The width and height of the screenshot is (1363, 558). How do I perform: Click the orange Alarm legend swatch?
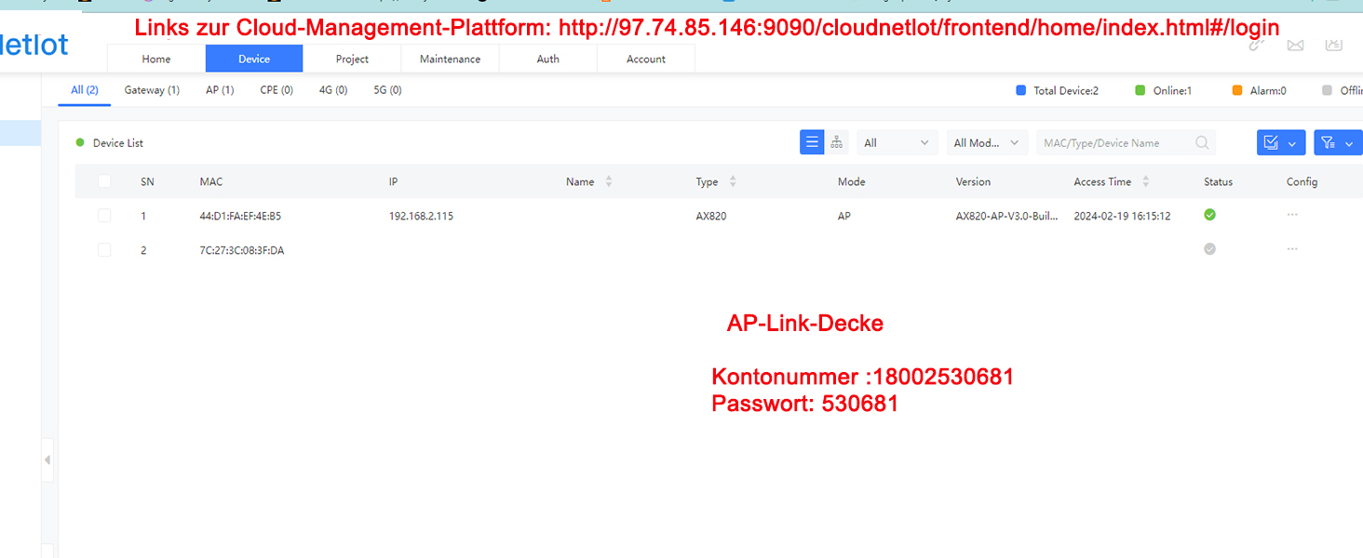1236,90
